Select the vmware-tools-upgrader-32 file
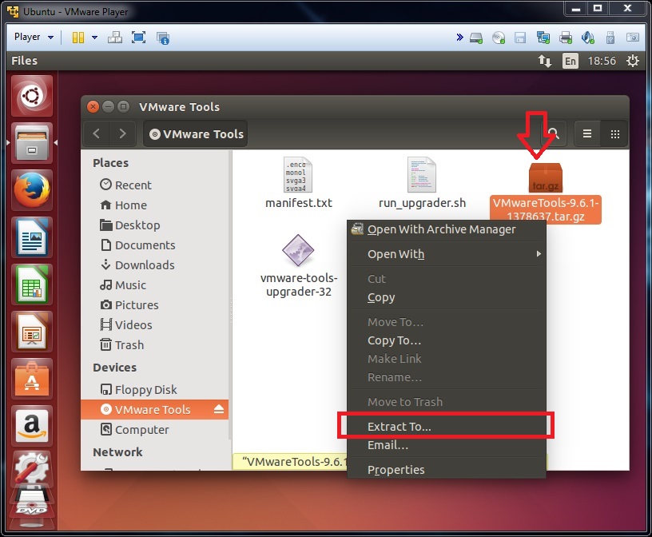This screenshot has height=537, width=652. (299, 266)
